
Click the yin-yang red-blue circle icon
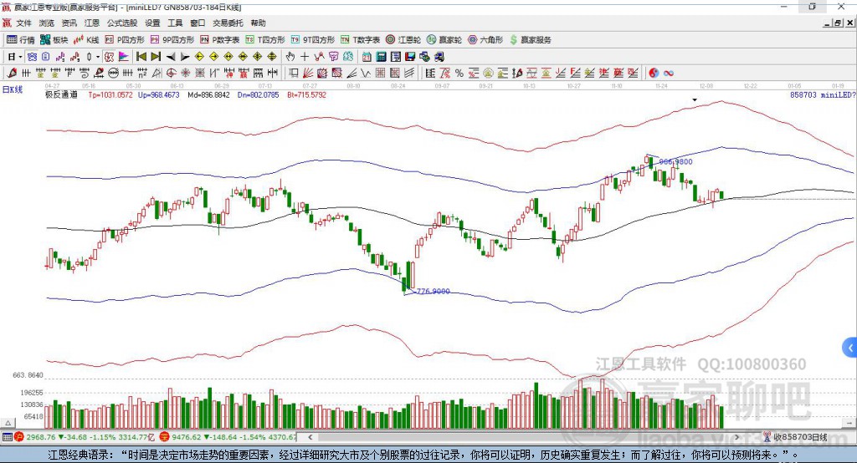[654, 74]
